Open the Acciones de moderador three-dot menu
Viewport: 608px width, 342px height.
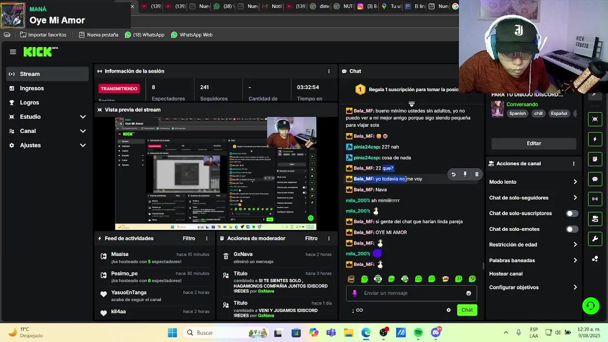(329, 238)
